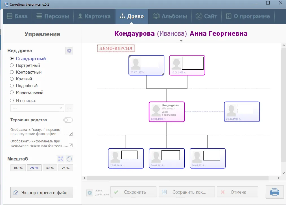Switch to the Персоны tab
This screenshot has height=205, width=286.
point(53,16)
